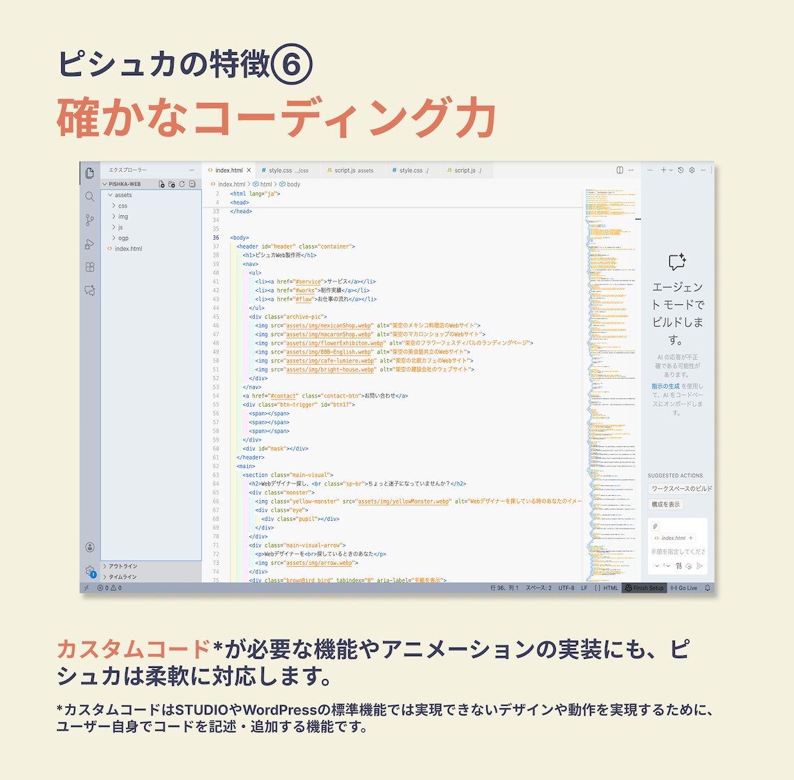Click the html breadcrumb segment
Viewport: 794px width, 780px height.
[263, 185]
